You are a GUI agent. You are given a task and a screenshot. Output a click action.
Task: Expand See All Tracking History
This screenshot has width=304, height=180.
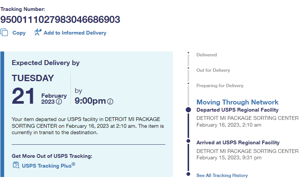(222, 175)
